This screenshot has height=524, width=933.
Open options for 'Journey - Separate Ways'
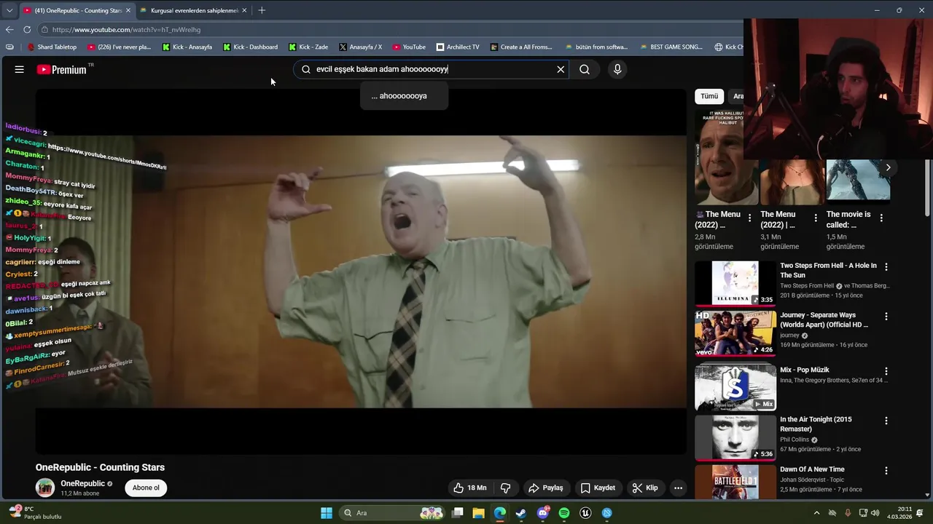coord(886,317)
